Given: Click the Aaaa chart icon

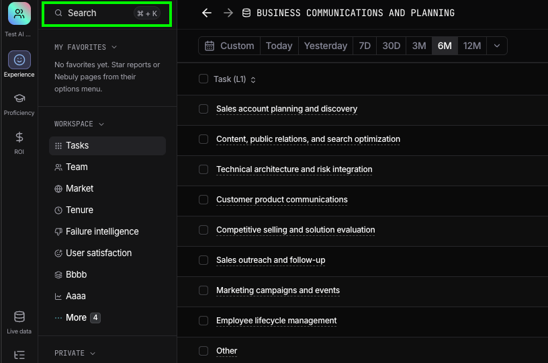Looking at the screenshot, I should pyautogui.click(x=58, y=296).
